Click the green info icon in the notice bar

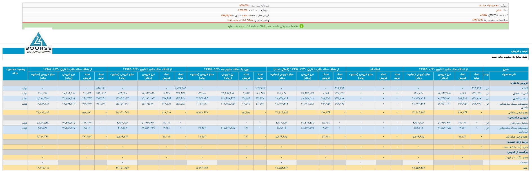(x=301, y=26)
